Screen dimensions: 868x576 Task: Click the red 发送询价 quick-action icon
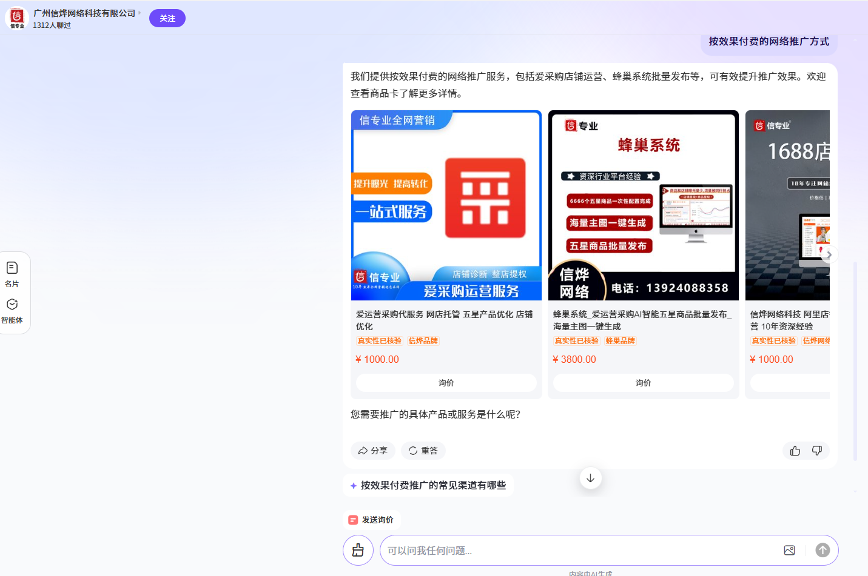pos(353,520)
